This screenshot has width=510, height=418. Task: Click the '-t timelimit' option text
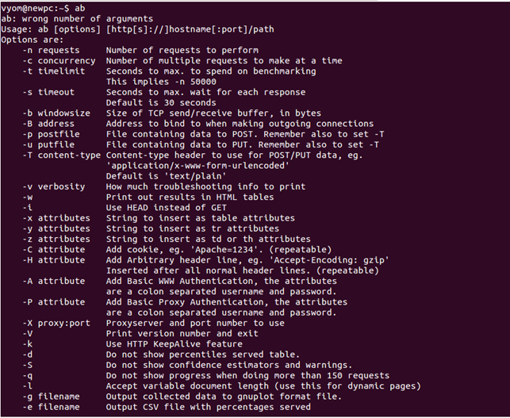point(54,71)
